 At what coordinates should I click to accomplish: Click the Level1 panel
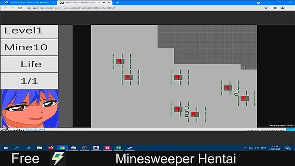tap(29, 31)
